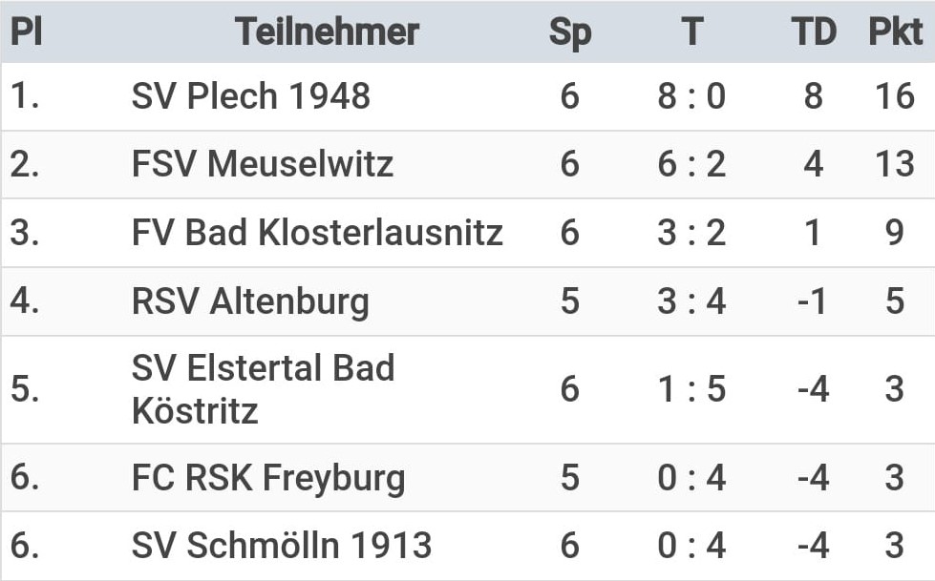This screenshot has height=581, width=935.
Task: Open SV Plech 1948 team entry
Action: click(250, 96)
